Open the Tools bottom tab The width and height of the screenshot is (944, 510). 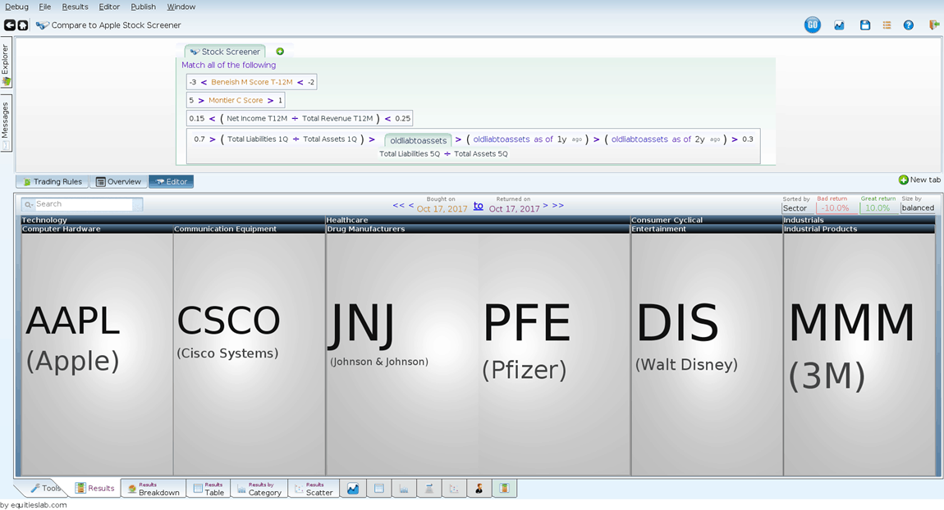pyautogui.click(x=46, y=489)
